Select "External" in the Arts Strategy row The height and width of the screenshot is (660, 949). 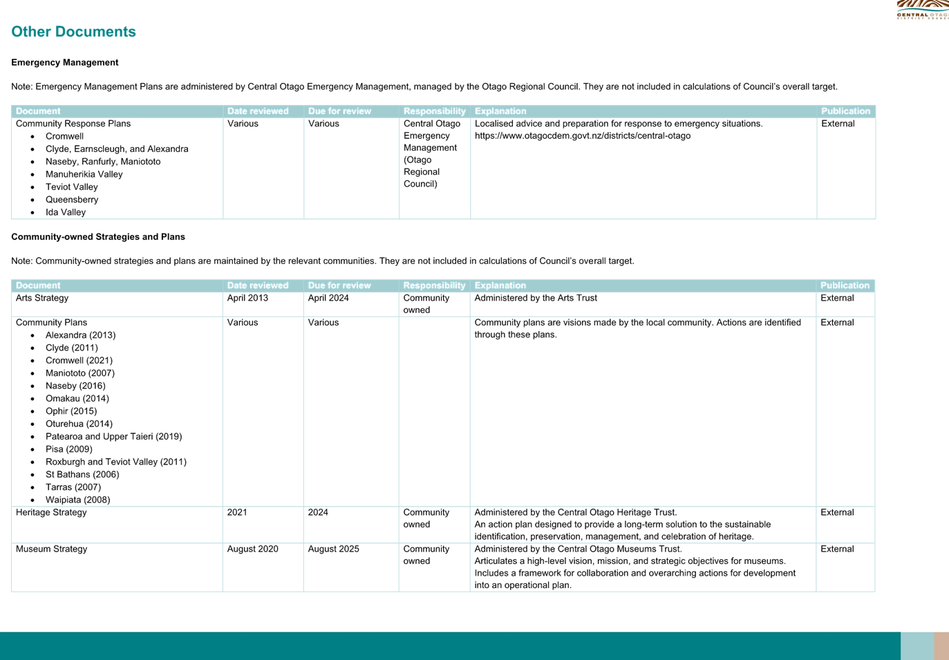837,298
